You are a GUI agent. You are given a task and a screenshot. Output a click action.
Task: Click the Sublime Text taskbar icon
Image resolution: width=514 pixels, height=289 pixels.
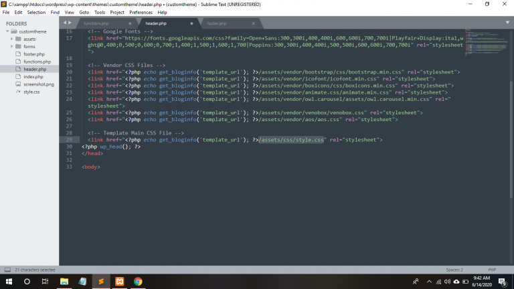pos(101,282)
